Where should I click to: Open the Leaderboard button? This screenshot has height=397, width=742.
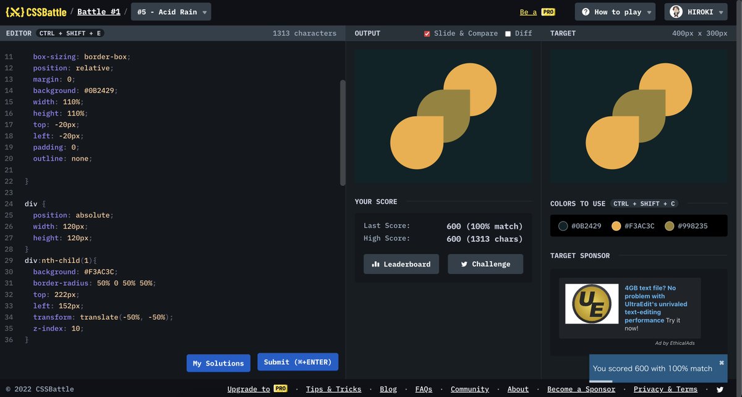(x=401, y=264)
